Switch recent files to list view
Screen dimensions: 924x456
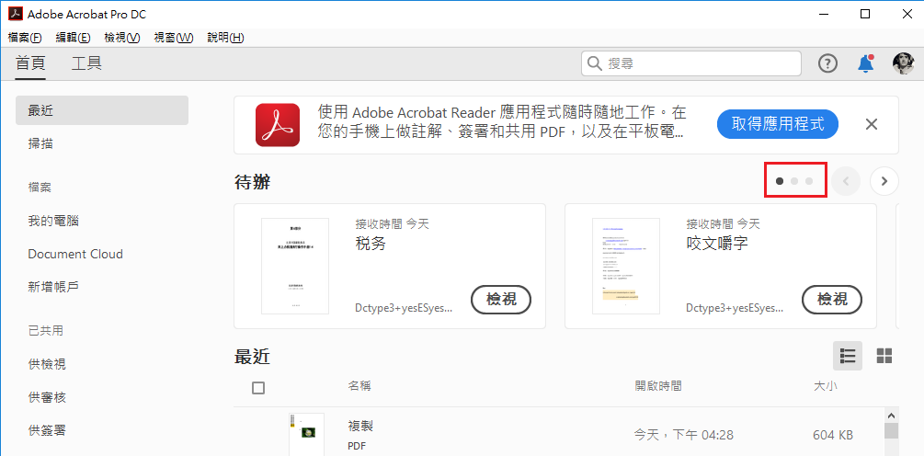coord(848,355)
